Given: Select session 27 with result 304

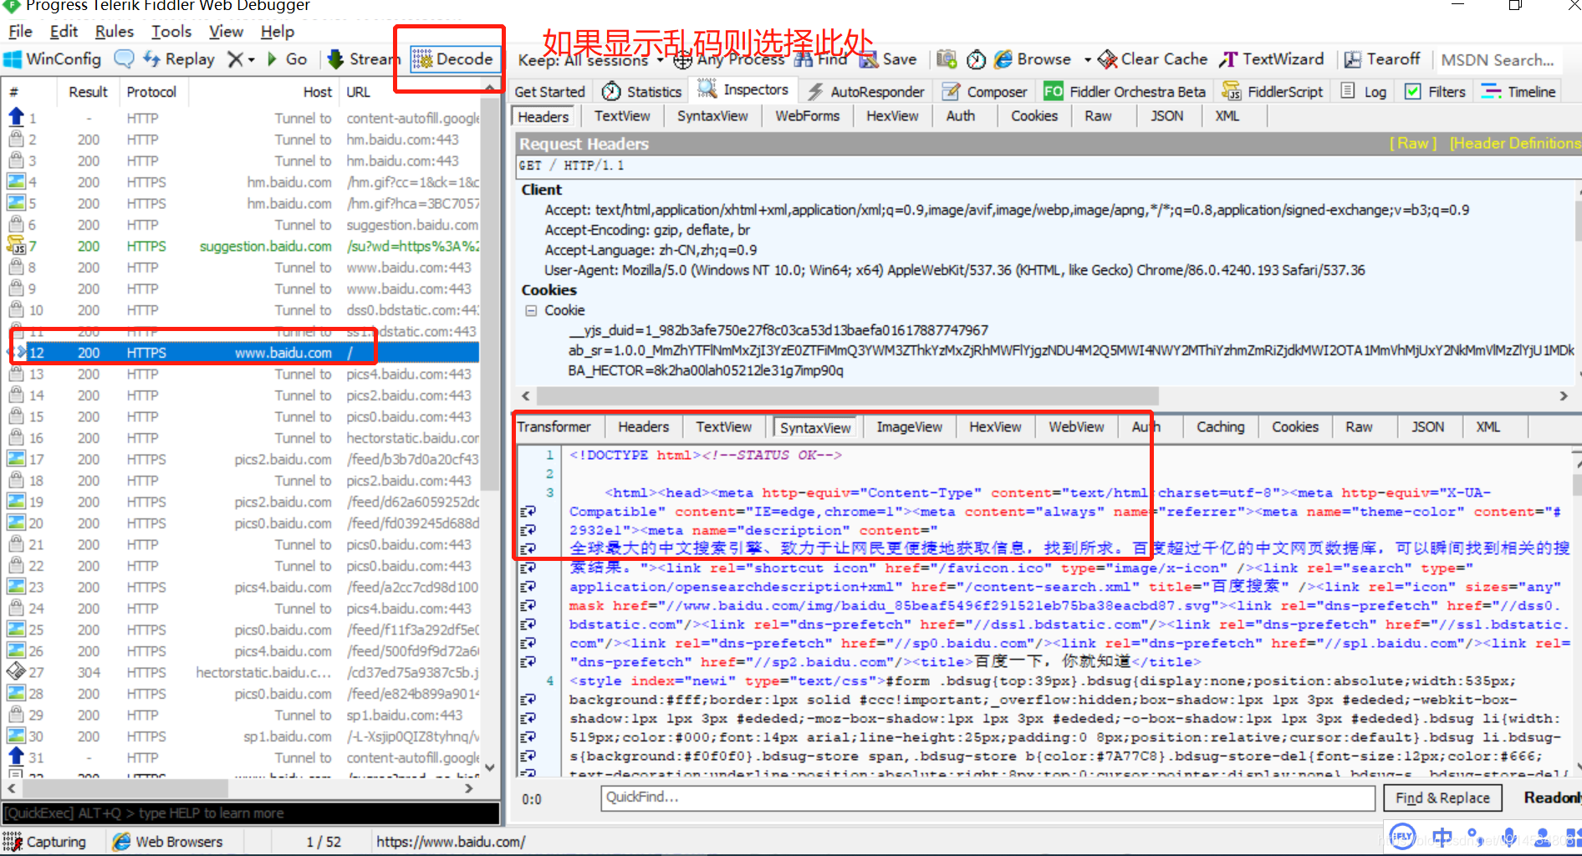Looking at the screenshot, I should click(x=242, y=673).
